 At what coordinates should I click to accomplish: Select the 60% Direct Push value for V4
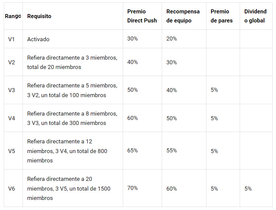point(132,118)
